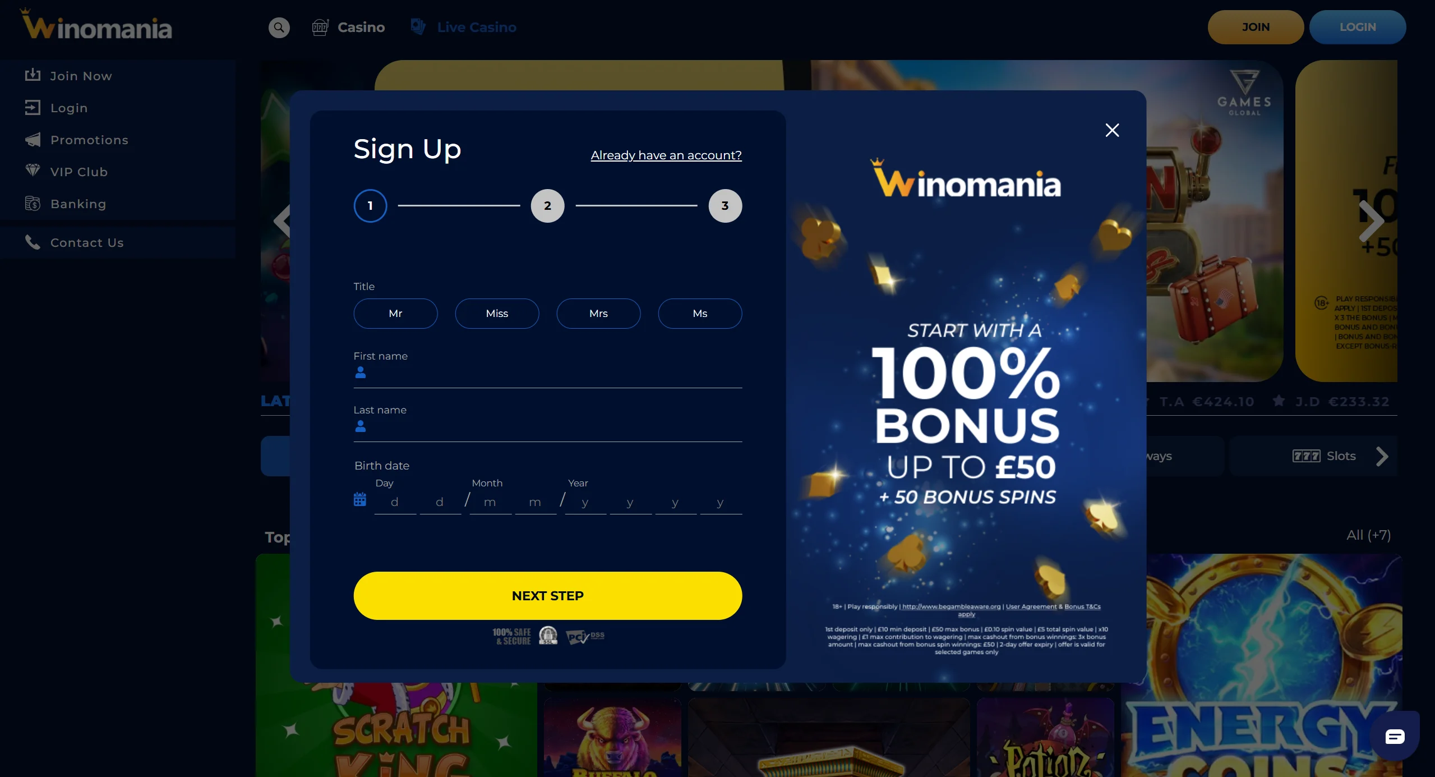
Task: Advance banner carousel with right chevron
Action: click(x=1372, y=221)
